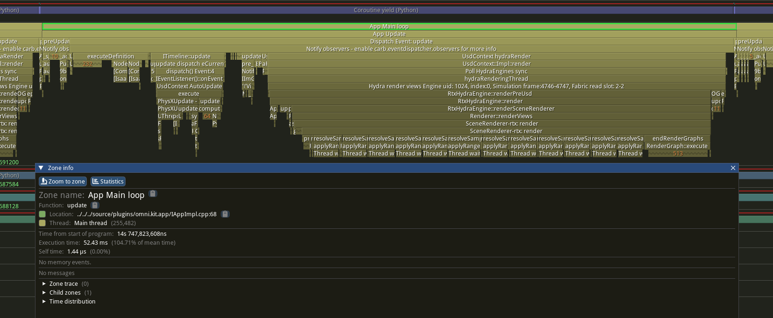This screenshot has height=318, width=773.
Task: Open Statistics for this zone
Action: click(108, 182)
